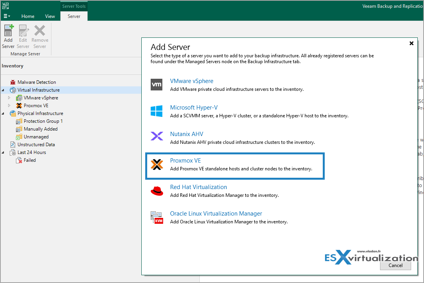424x283 pixels.
Task: Choose the Microsoft Hyper-V server type link
Action: (x=194, y=108)
